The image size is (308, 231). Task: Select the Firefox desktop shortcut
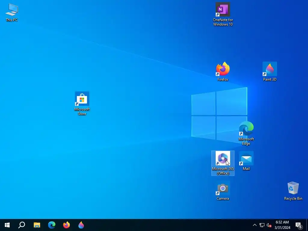point(223,72)
